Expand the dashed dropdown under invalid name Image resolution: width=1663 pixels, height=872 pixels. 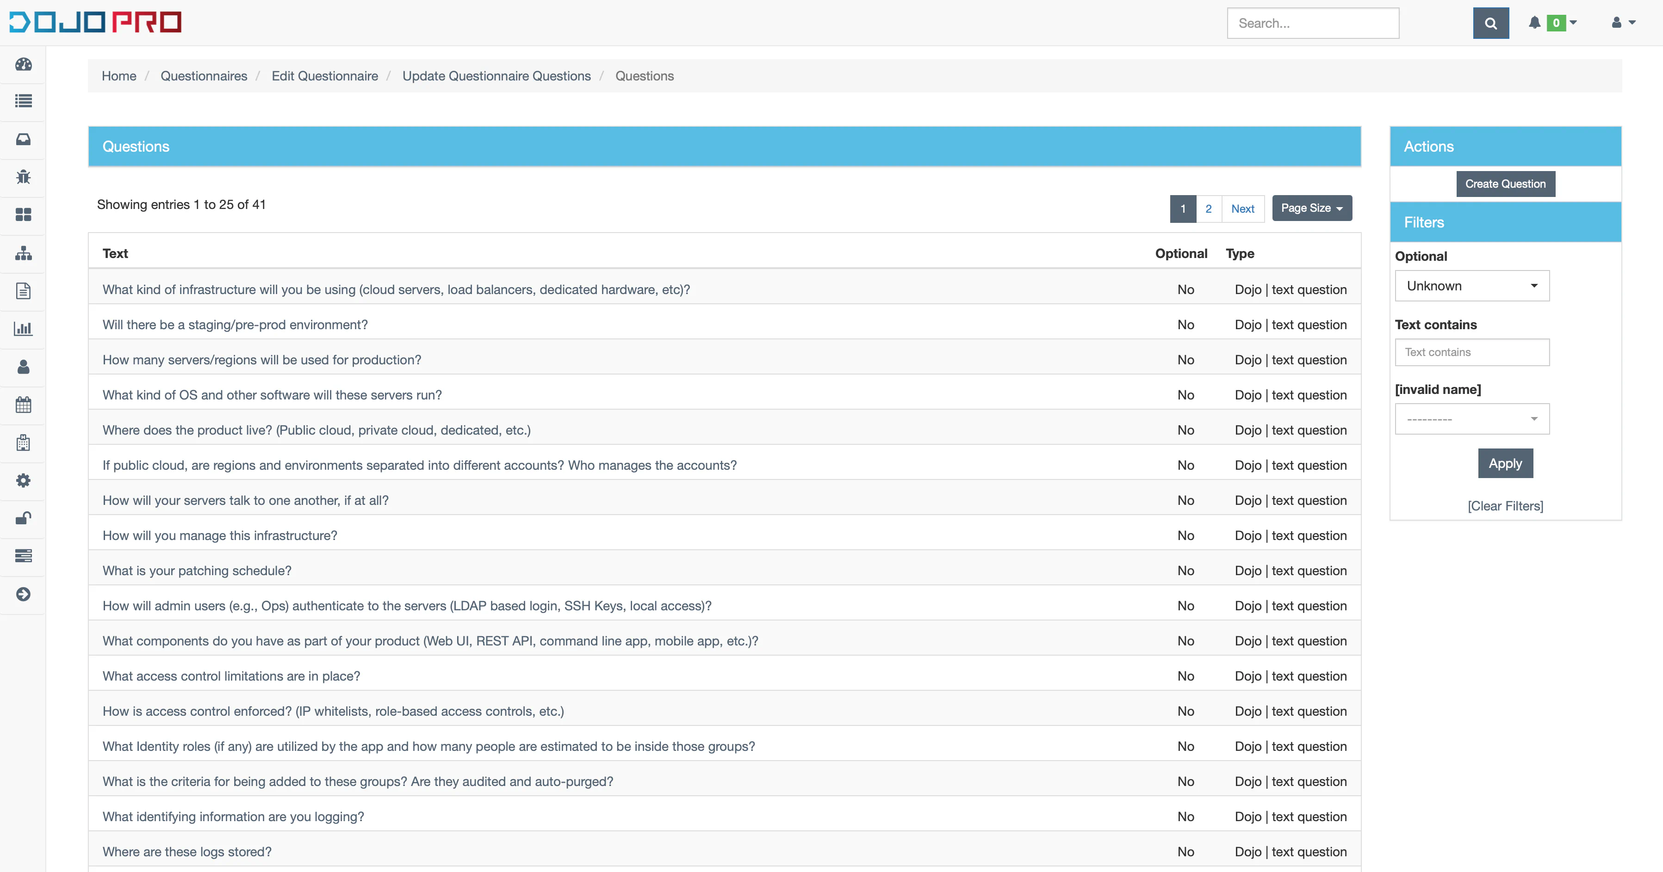[1472, 418]
